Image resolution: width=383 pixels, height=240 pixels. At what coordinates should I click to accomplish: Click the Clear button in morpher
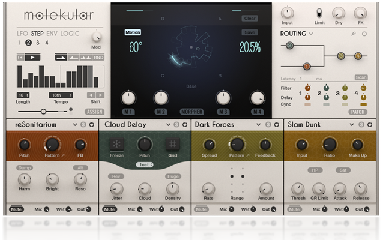click(x=250, y=19)
